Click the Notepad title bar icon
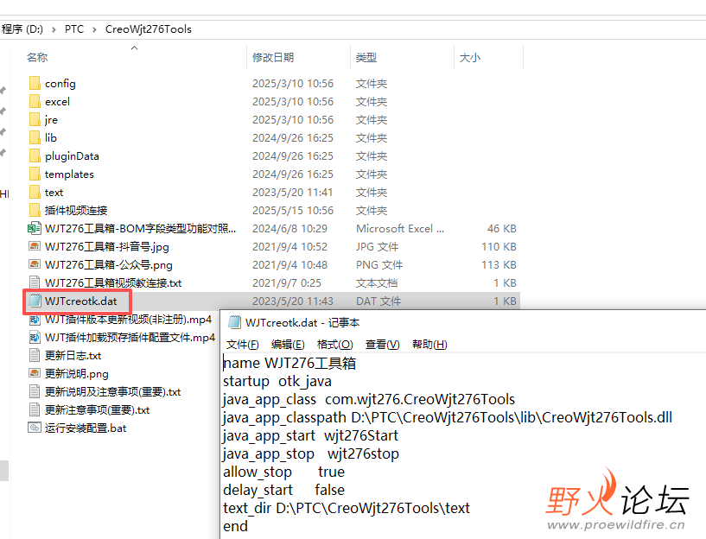Screen dimensions: 706x539 point(234,322)
